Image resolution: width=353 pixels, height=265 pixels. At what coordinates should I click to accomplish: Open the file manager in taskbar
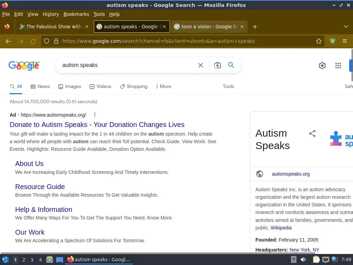[x=50, y=259]
